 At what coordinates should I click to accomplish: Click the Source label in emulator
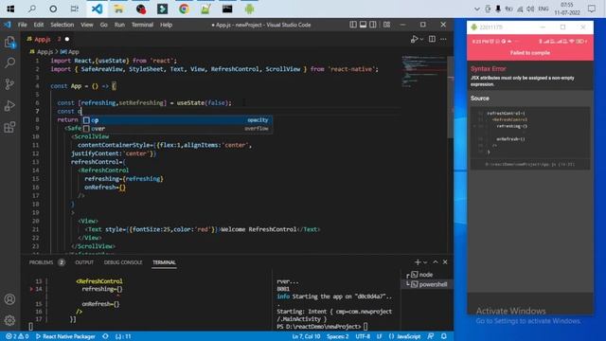pyautogui.click(x=480, y=99)
